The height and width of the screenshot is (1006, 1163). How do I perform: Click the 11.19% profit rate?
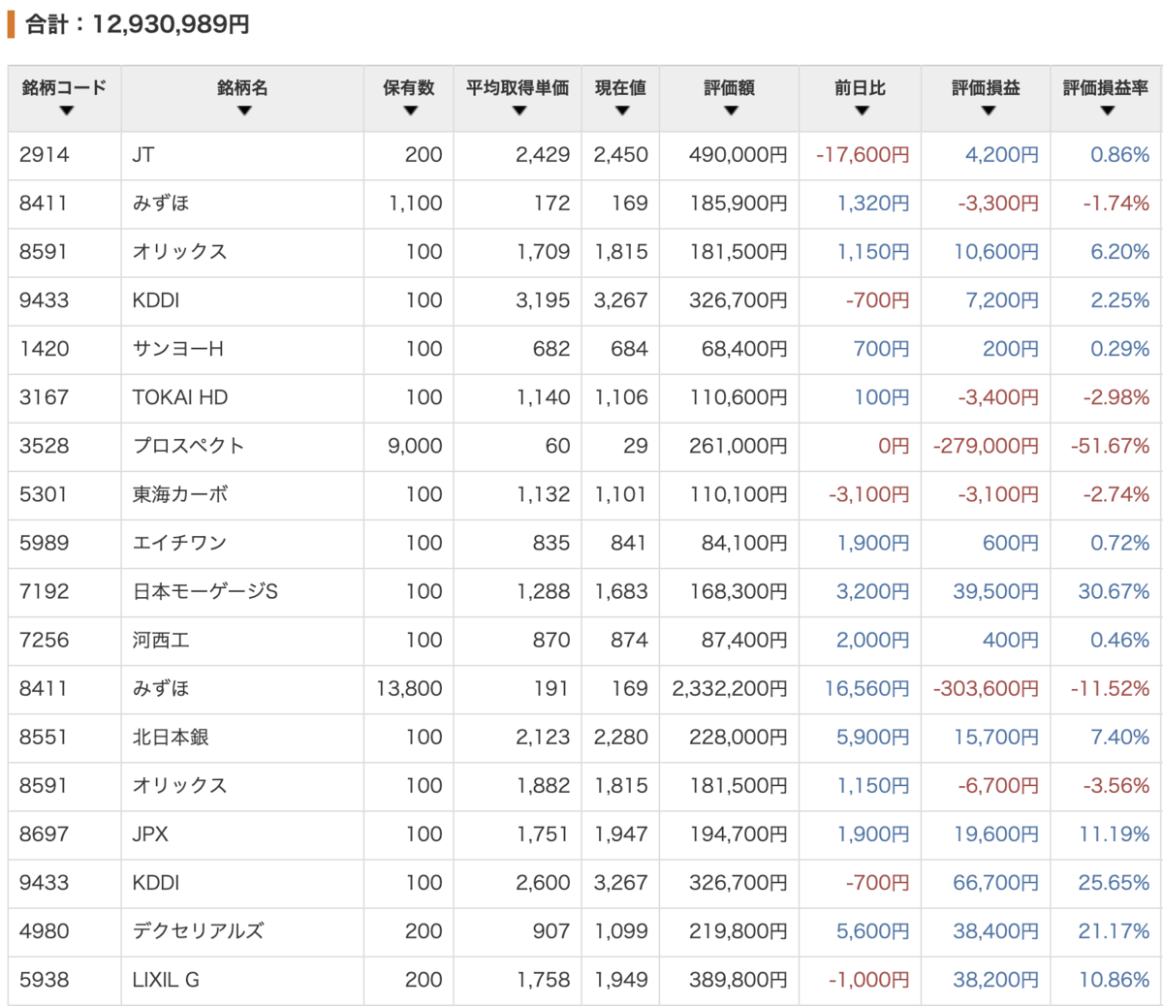click(x=1115, y=833)
